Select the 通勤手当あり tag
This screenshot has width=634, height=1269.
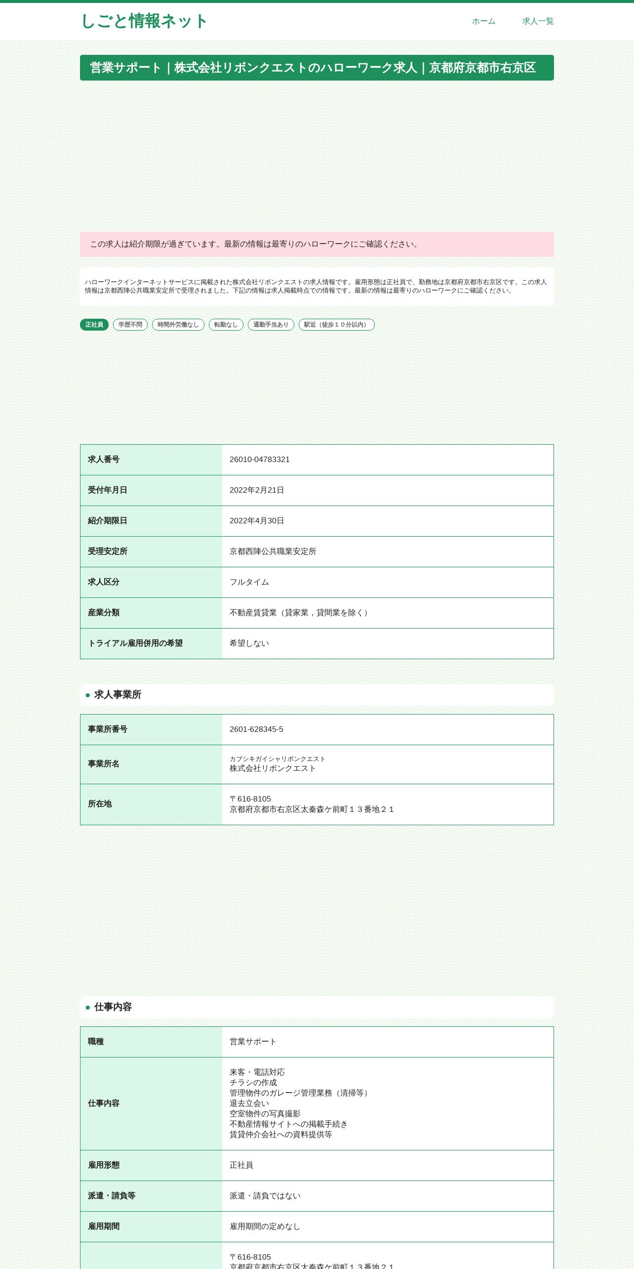pos(271,325)
